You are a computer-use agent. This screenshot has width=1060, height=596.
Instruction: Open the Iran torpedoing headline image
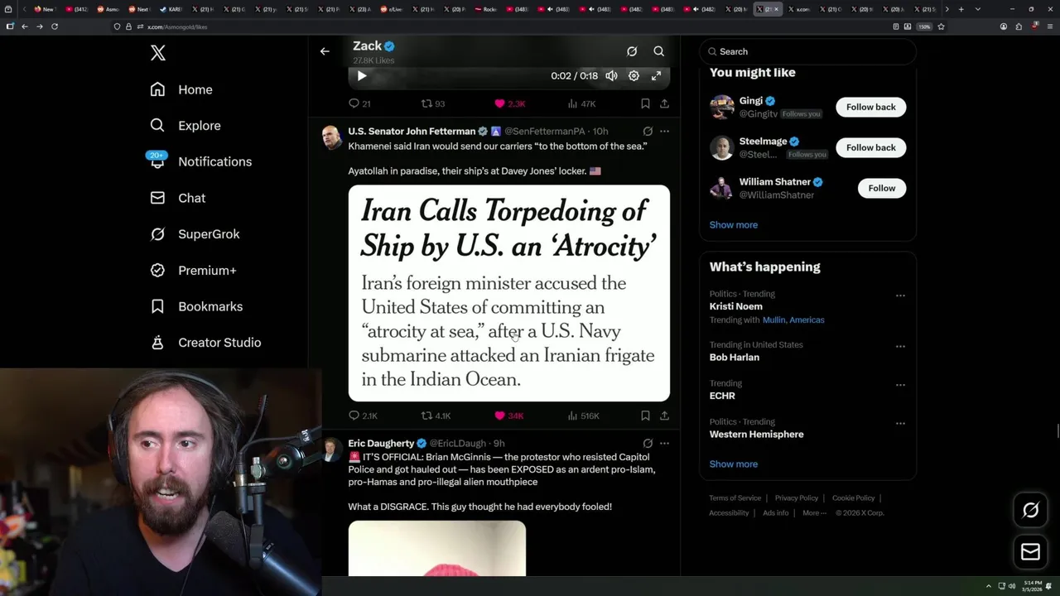[509, 293]
